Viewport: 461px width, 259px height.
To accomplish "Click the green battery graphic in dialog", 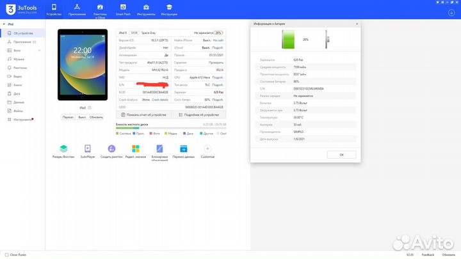I will coord(288,40).
